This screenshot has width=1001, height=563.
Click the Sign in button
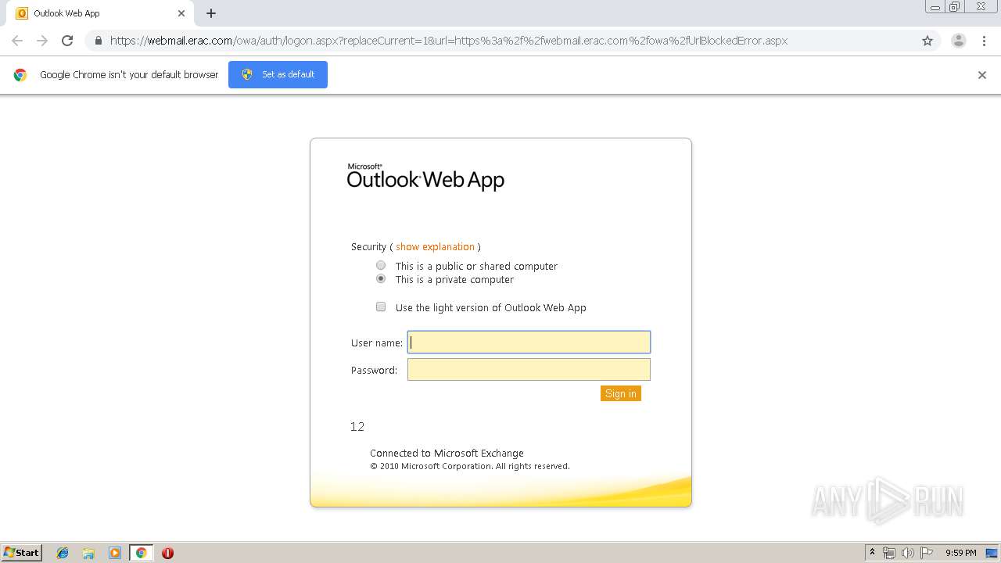[621, 393]
